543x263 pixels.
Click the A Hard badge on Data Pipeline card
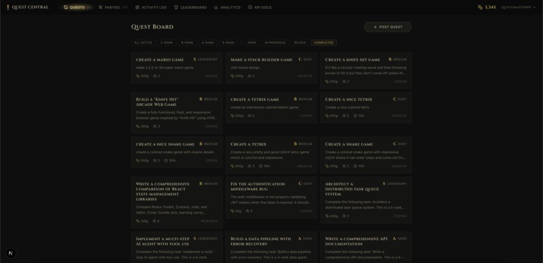coord(305,239)
